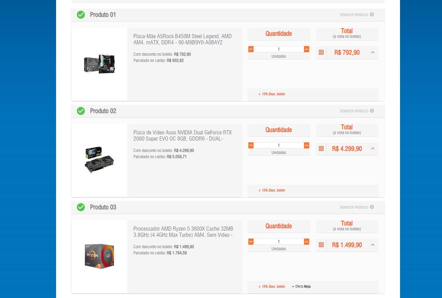
Task: Click the remove X icon for Produto 02
Action: click(x=372, y=111)
